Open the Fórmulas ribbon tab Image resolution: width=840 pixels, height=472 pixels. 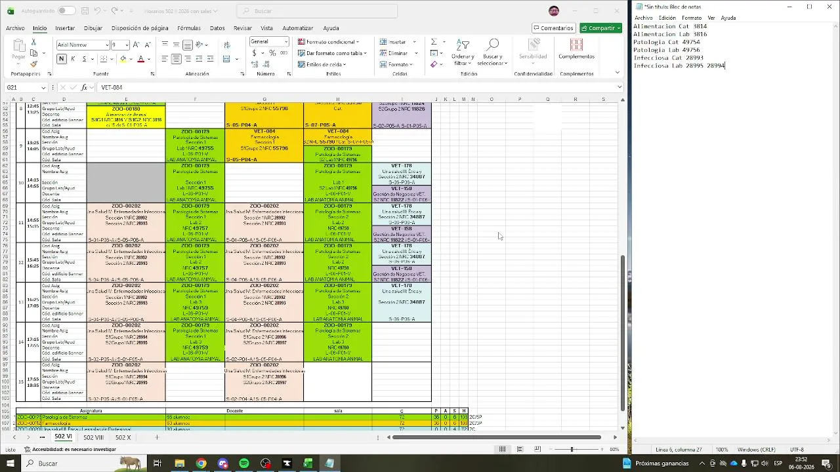[189, 28]
